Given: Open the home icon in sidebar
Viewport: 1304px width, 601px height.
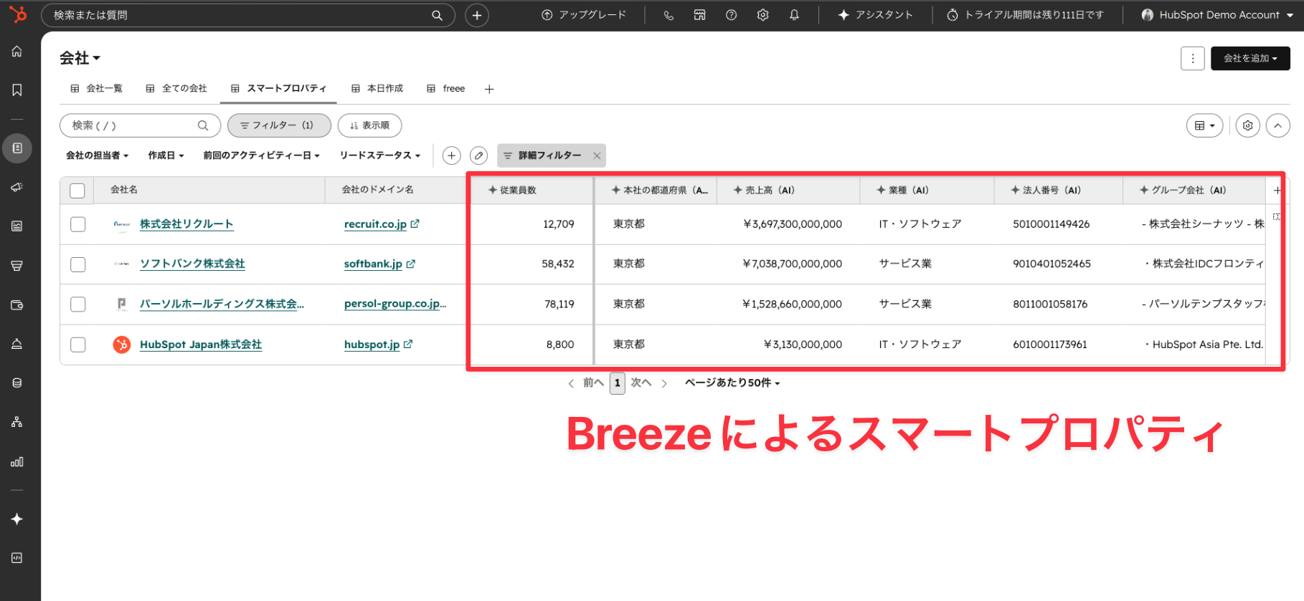Looking at the screenshot, I should (17, 52).
